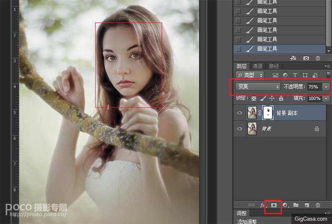Create a new layer icon
This screenshot has width=332, height=224.
[x=307, y=205]
